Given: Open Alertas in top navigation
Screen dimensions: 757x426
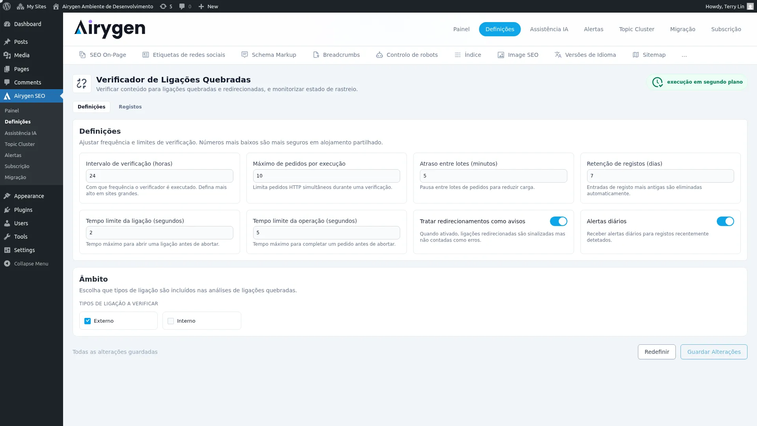Looking at the screenshot, I should pyautogui.click(x=593, y=29).
